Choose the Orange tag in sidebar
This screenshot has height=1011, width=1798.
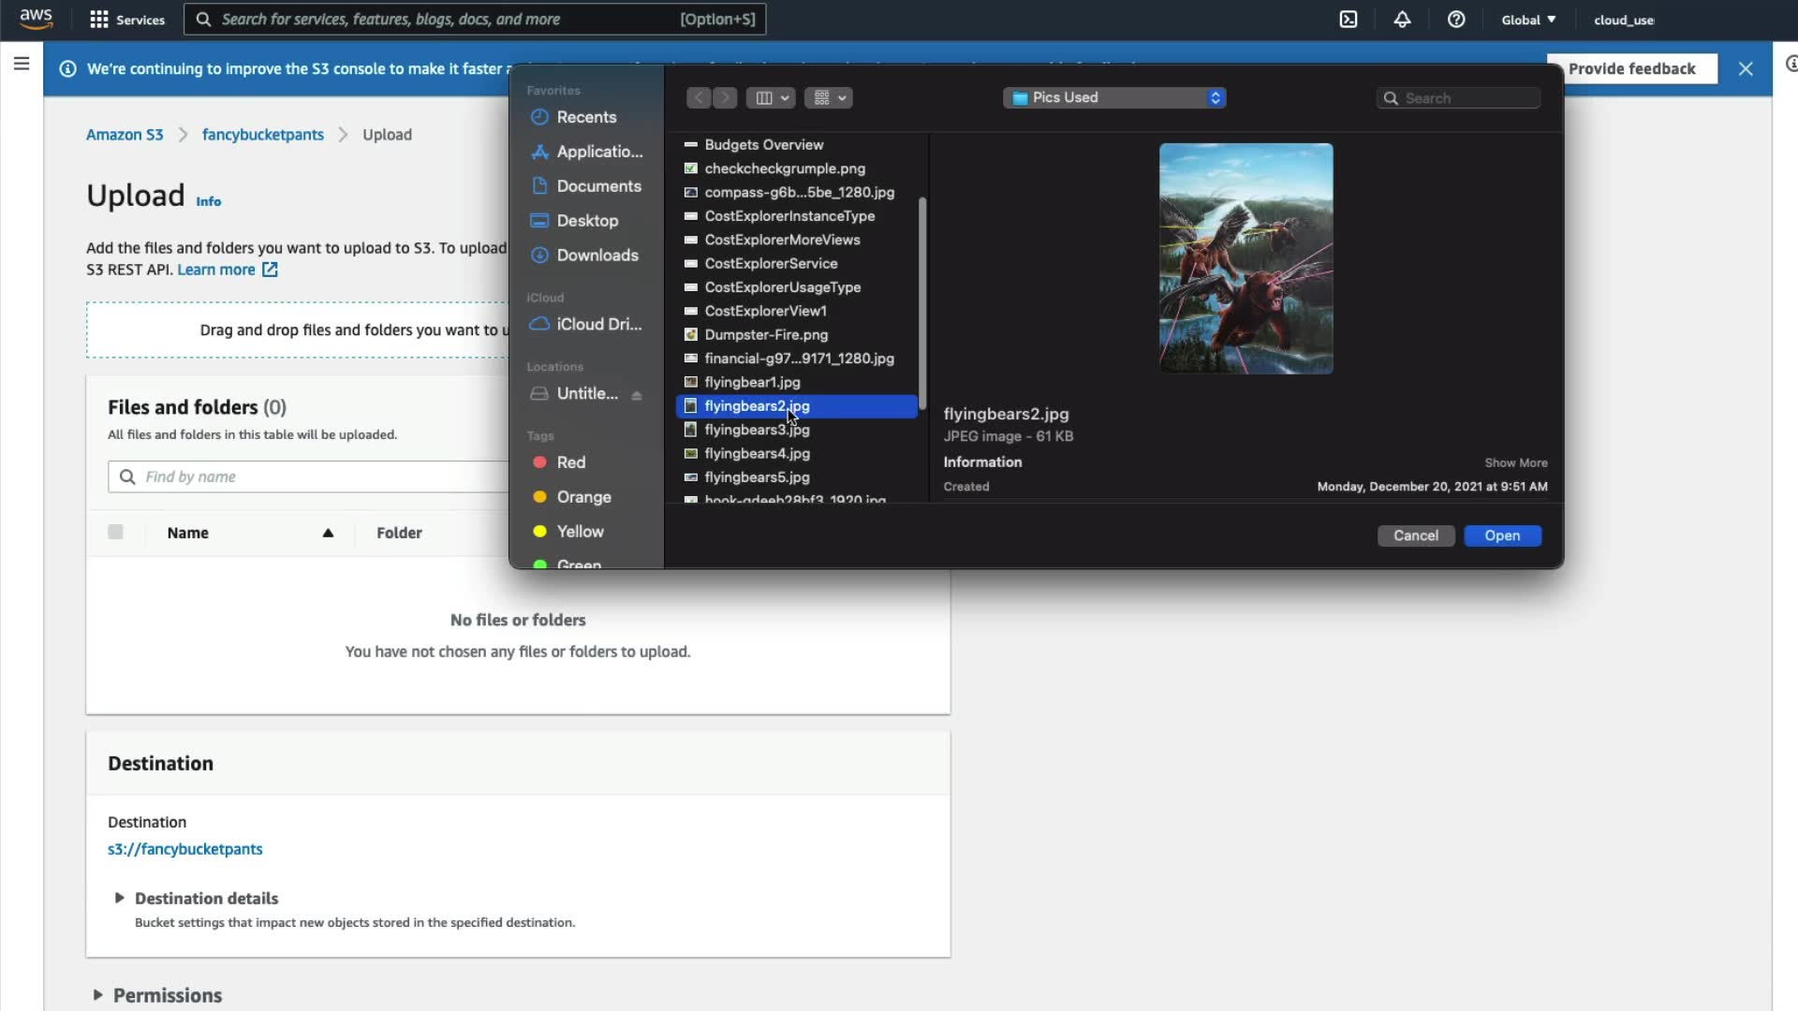pos(582,497)
